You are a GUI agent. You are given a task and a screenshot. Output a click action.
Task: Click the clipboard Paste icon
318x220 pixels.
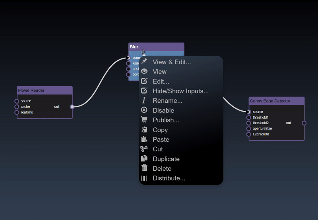point(144,139)
